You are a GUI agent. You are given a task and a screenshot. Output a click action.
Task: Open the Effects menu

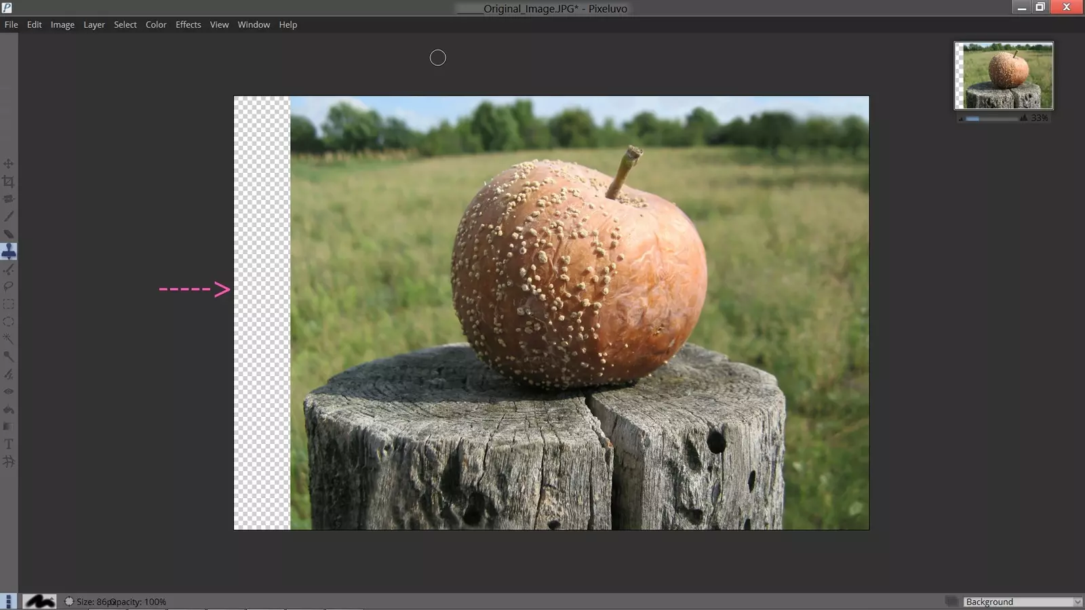coord(188,24)
